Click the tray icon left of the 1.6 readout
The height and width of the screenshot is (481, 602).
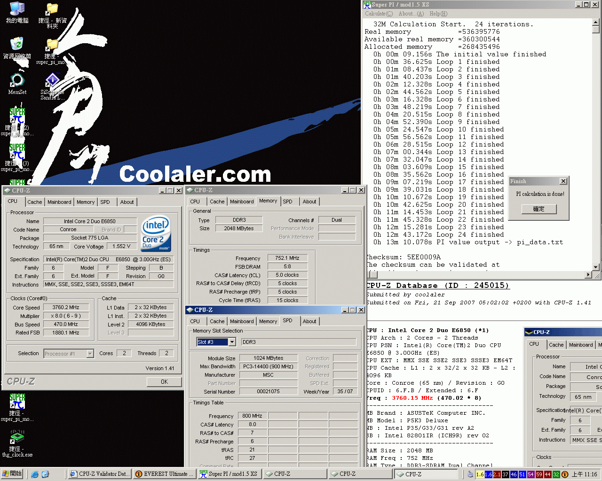(x=470, y=474)
